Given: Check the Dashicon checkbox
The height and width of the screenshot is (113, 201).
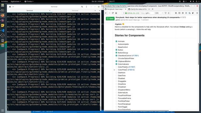Looking at the screenshot, I should (117, 73).
